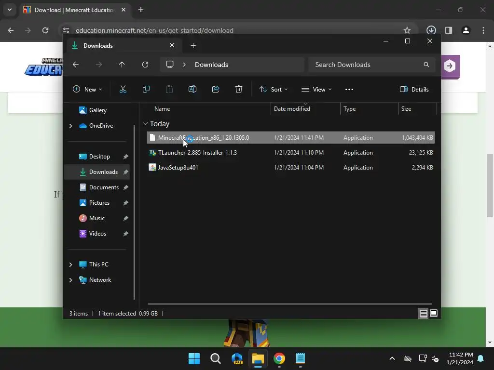494x370 pixels.
Task: Click the Cut scissors icon in Explorer toolbar
Action: [x=123, y=89]
